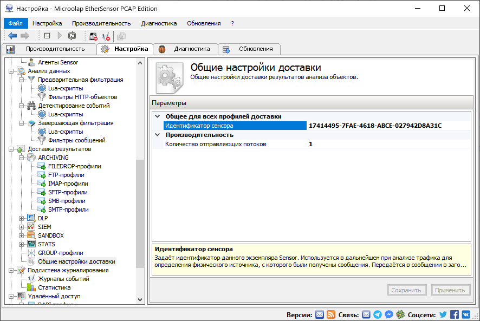Viewport: 480px width, 321px height.
Task: Open the Twitter social icon
Action: coord(443,314)
